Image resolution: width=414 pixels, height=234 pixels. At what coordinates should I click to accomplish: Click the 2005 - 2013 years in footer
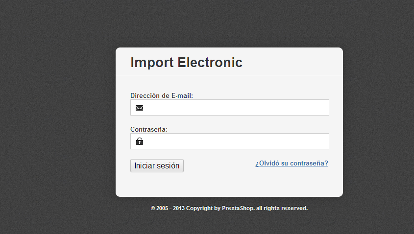click(x=170, y=208)
